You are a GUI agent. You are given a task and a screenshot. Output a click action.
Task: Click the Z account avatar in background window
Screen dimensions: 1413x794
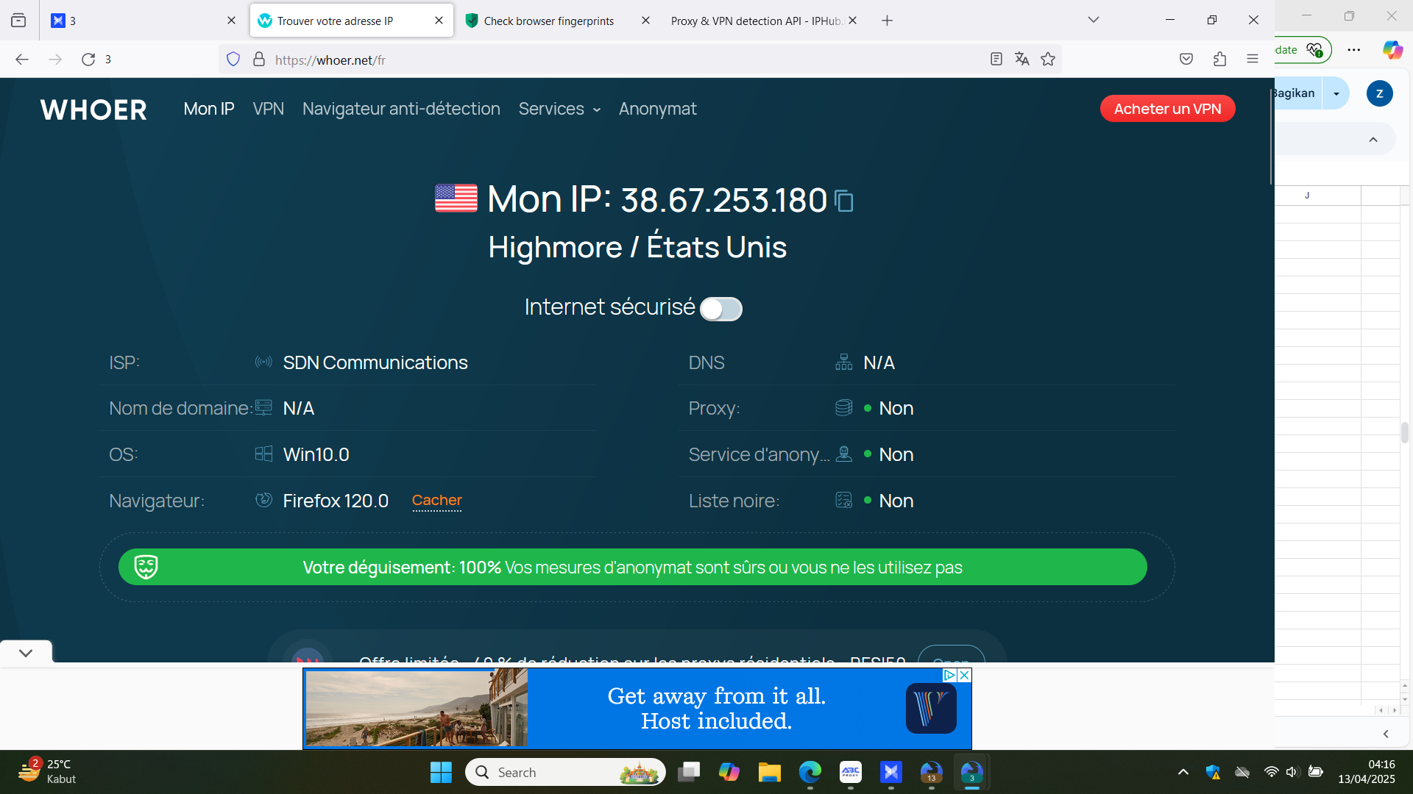click(1379, 93)
